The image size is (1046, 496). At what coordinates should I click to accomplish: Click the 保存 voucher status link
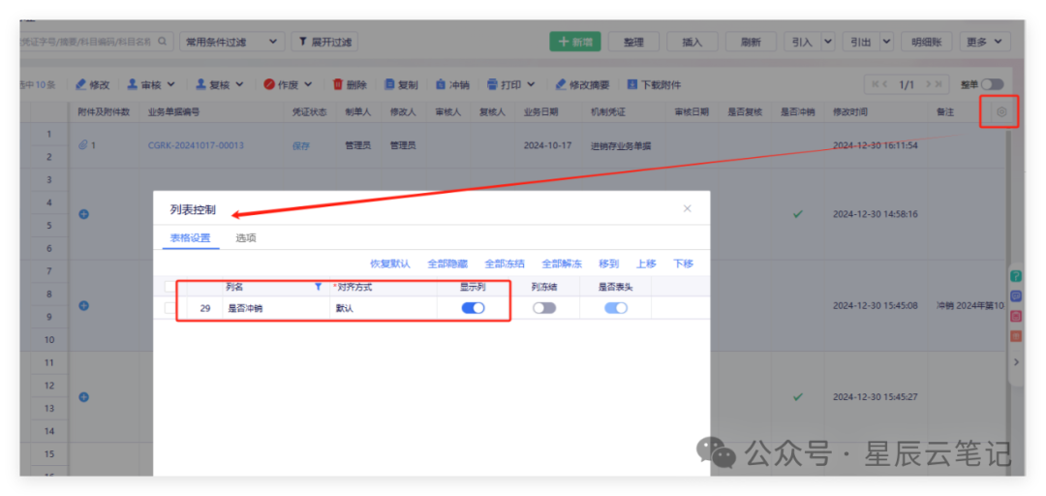pos(301,145)
